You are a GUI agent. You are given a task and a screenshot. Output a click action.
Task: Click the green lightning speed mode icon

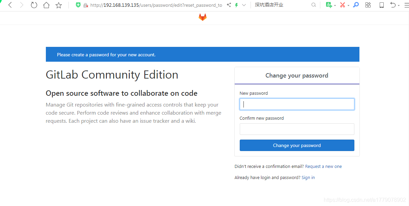tap(236, 5)
